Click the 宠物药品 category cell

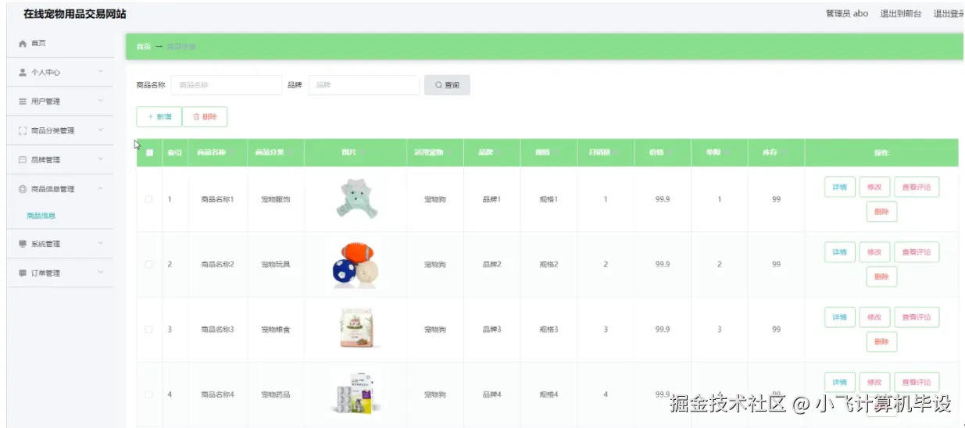coord(276,395)
